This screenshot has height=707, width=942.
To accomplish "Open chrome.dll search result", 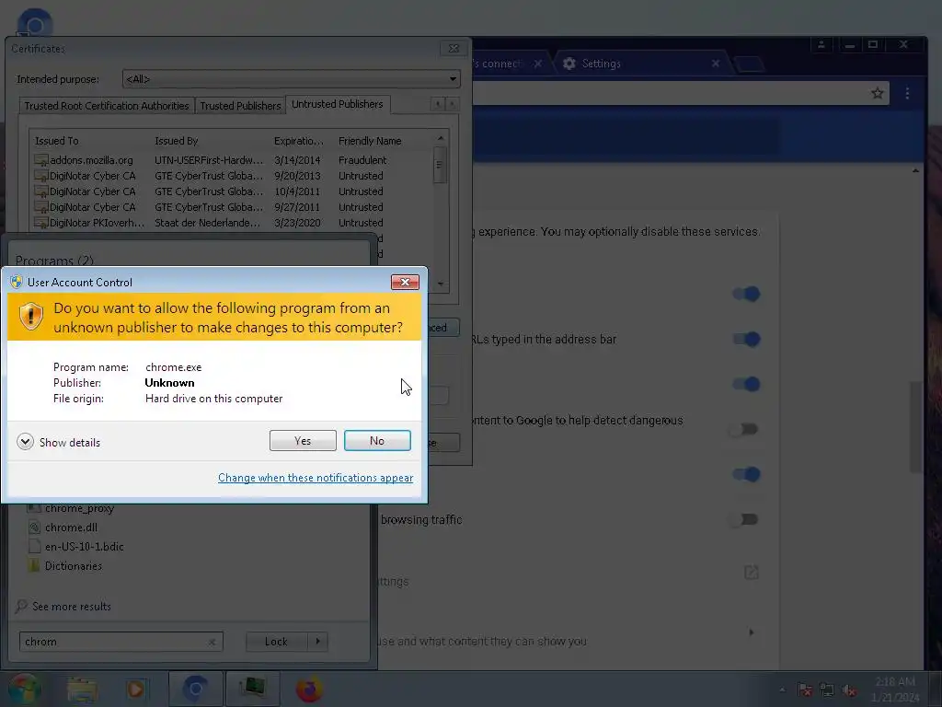I will click(71, 527).
